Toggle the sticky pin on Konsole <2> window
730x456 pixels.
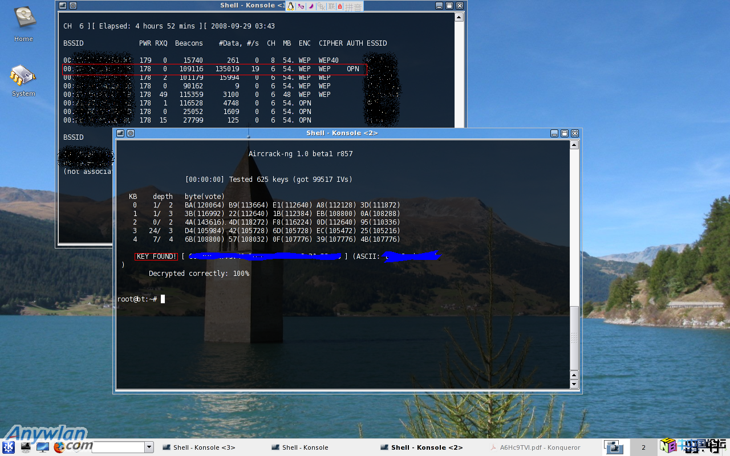tap(131, 133)
